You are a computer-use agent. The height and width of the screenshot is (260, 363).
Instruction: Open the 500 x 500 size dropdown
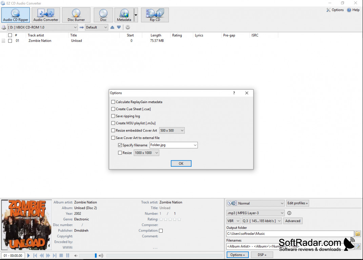172,131
